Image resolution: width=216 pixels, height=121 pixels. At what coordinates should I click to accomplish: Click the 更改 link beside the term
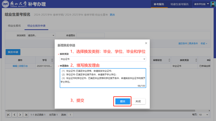pyautogui.click(x=112, y=15)
